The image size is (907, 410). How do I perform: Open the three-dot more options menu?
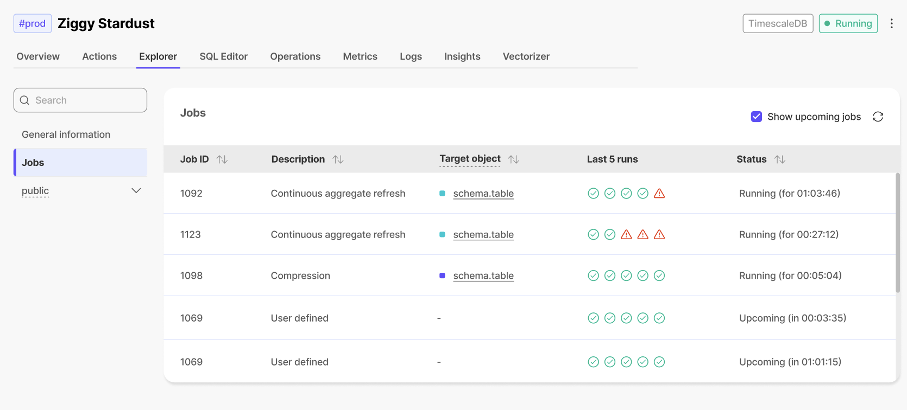click(x=891, y=23)
